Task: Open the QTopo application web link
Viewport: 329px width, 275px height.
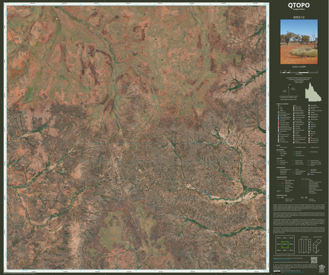Action: (x=282, y=260)
